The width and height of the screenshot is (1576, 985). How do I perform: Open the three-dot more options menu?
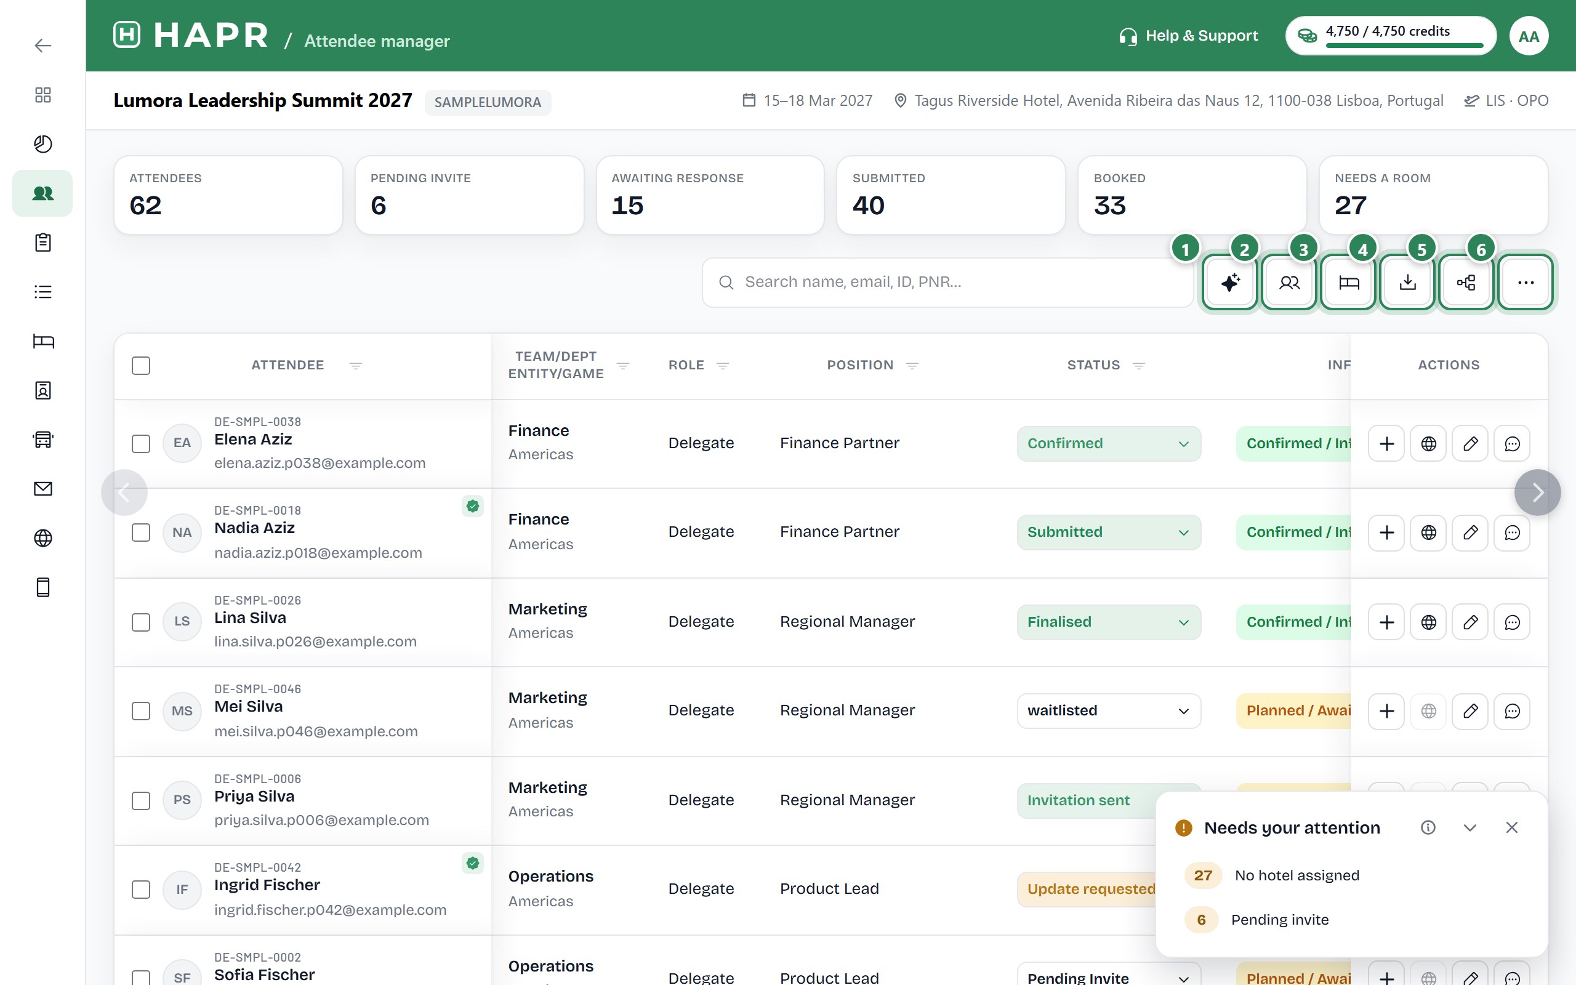1525,282
